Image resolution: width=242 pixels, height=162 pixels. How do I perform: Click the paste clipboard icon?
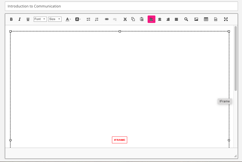(142, 19)
